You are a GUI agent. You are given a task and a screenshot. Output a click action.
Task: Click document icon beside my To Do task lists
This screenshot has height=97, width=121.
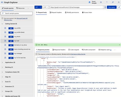[5, 58]
